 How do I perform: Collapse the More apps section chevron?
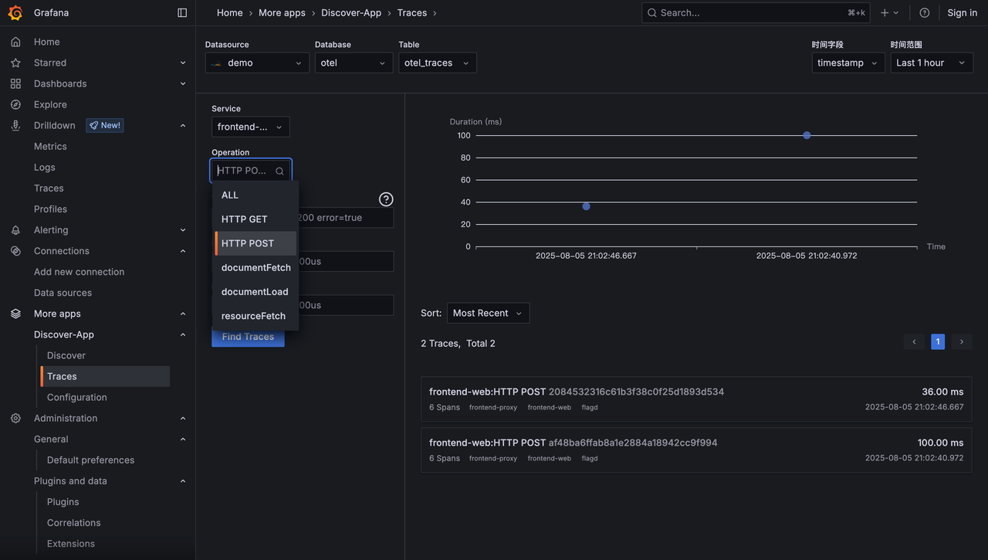tap(183, 314)
